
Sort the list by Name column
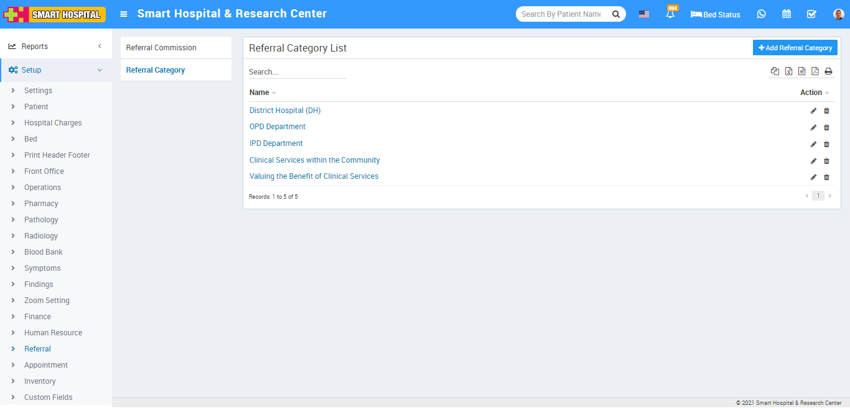[x=259, y=93]
